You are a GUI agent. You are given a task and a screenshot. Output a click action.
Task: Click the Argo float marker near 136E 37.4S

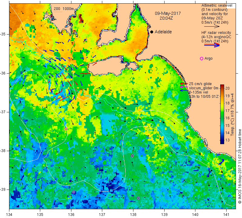[x=66, y=129]
